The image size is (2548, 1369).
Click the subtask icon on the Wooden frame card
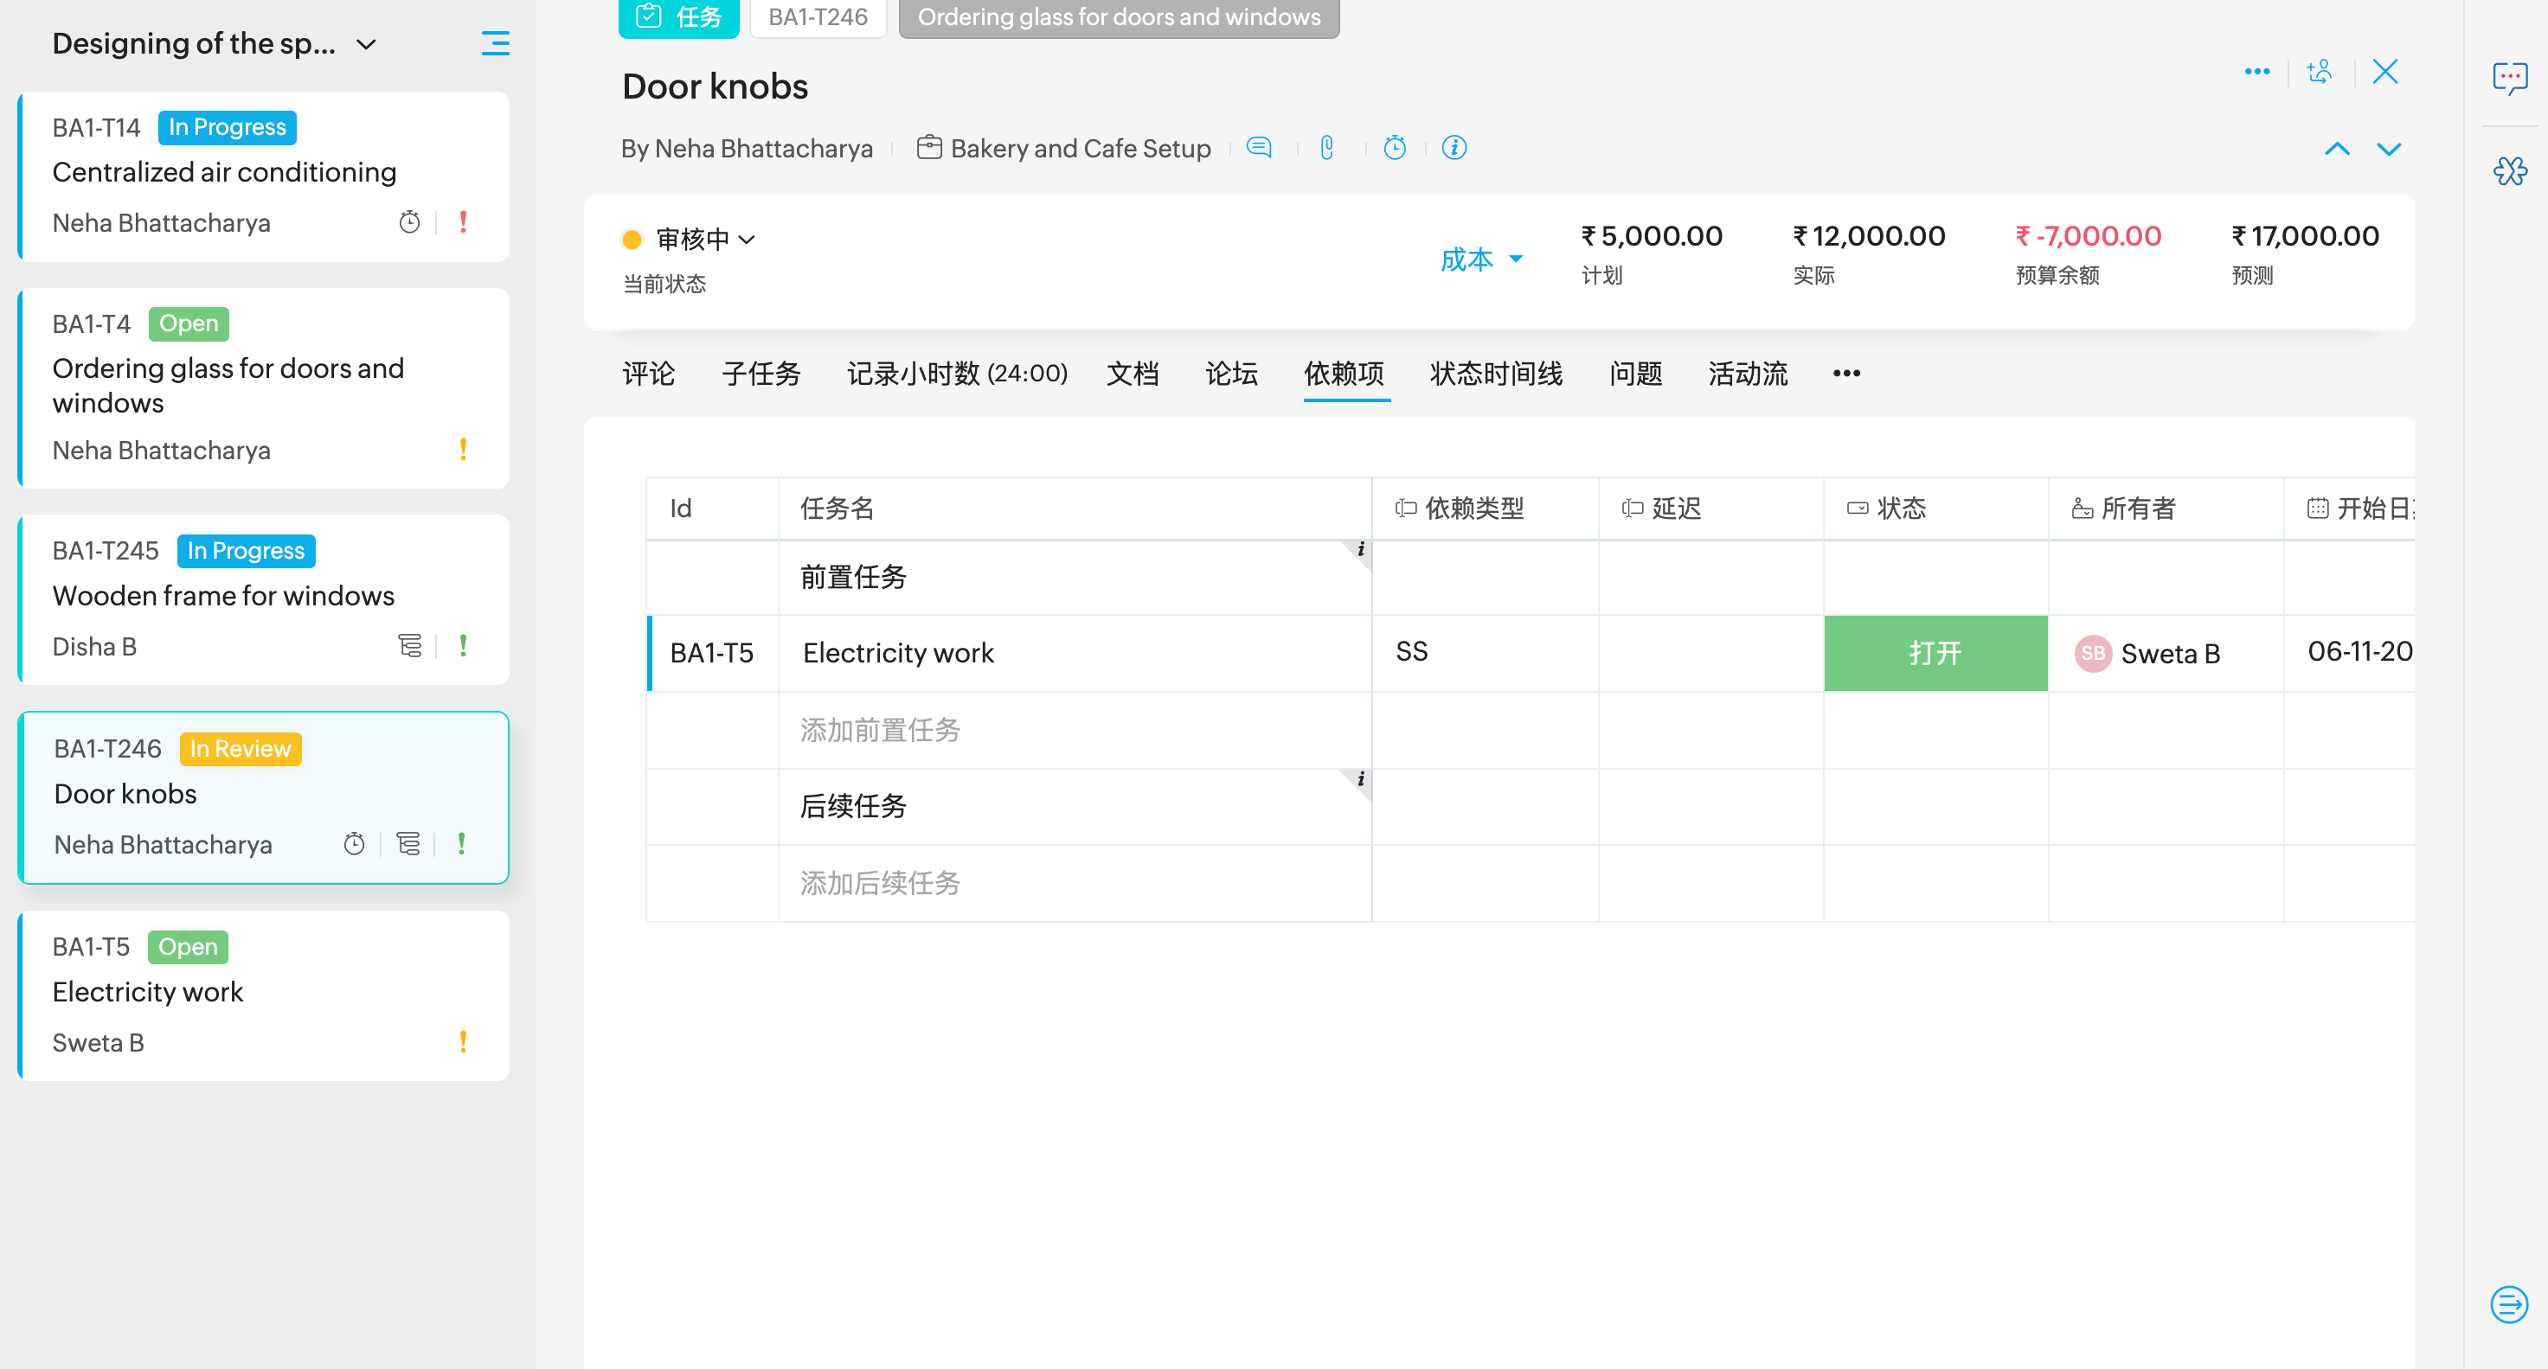coord(409,646)
